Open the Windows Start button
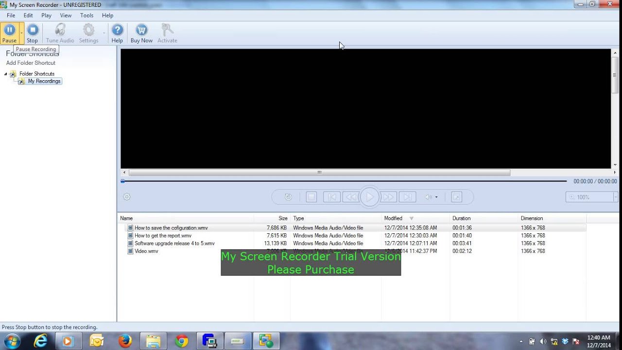 pyautogui.click(x=12, y=341)
